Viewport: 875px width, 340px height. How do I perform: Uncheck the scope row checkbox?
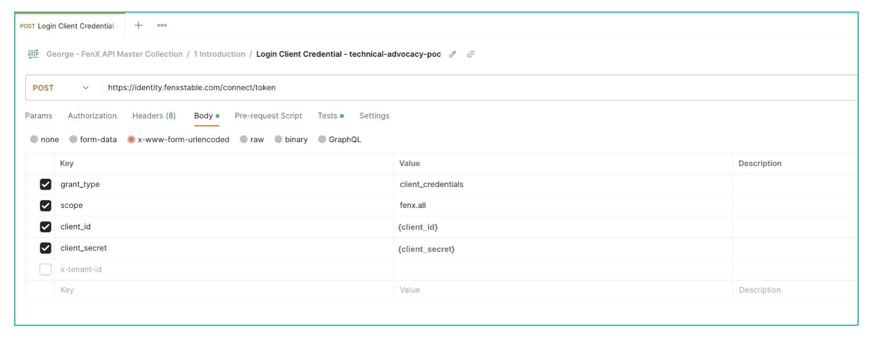coord(46,206)
